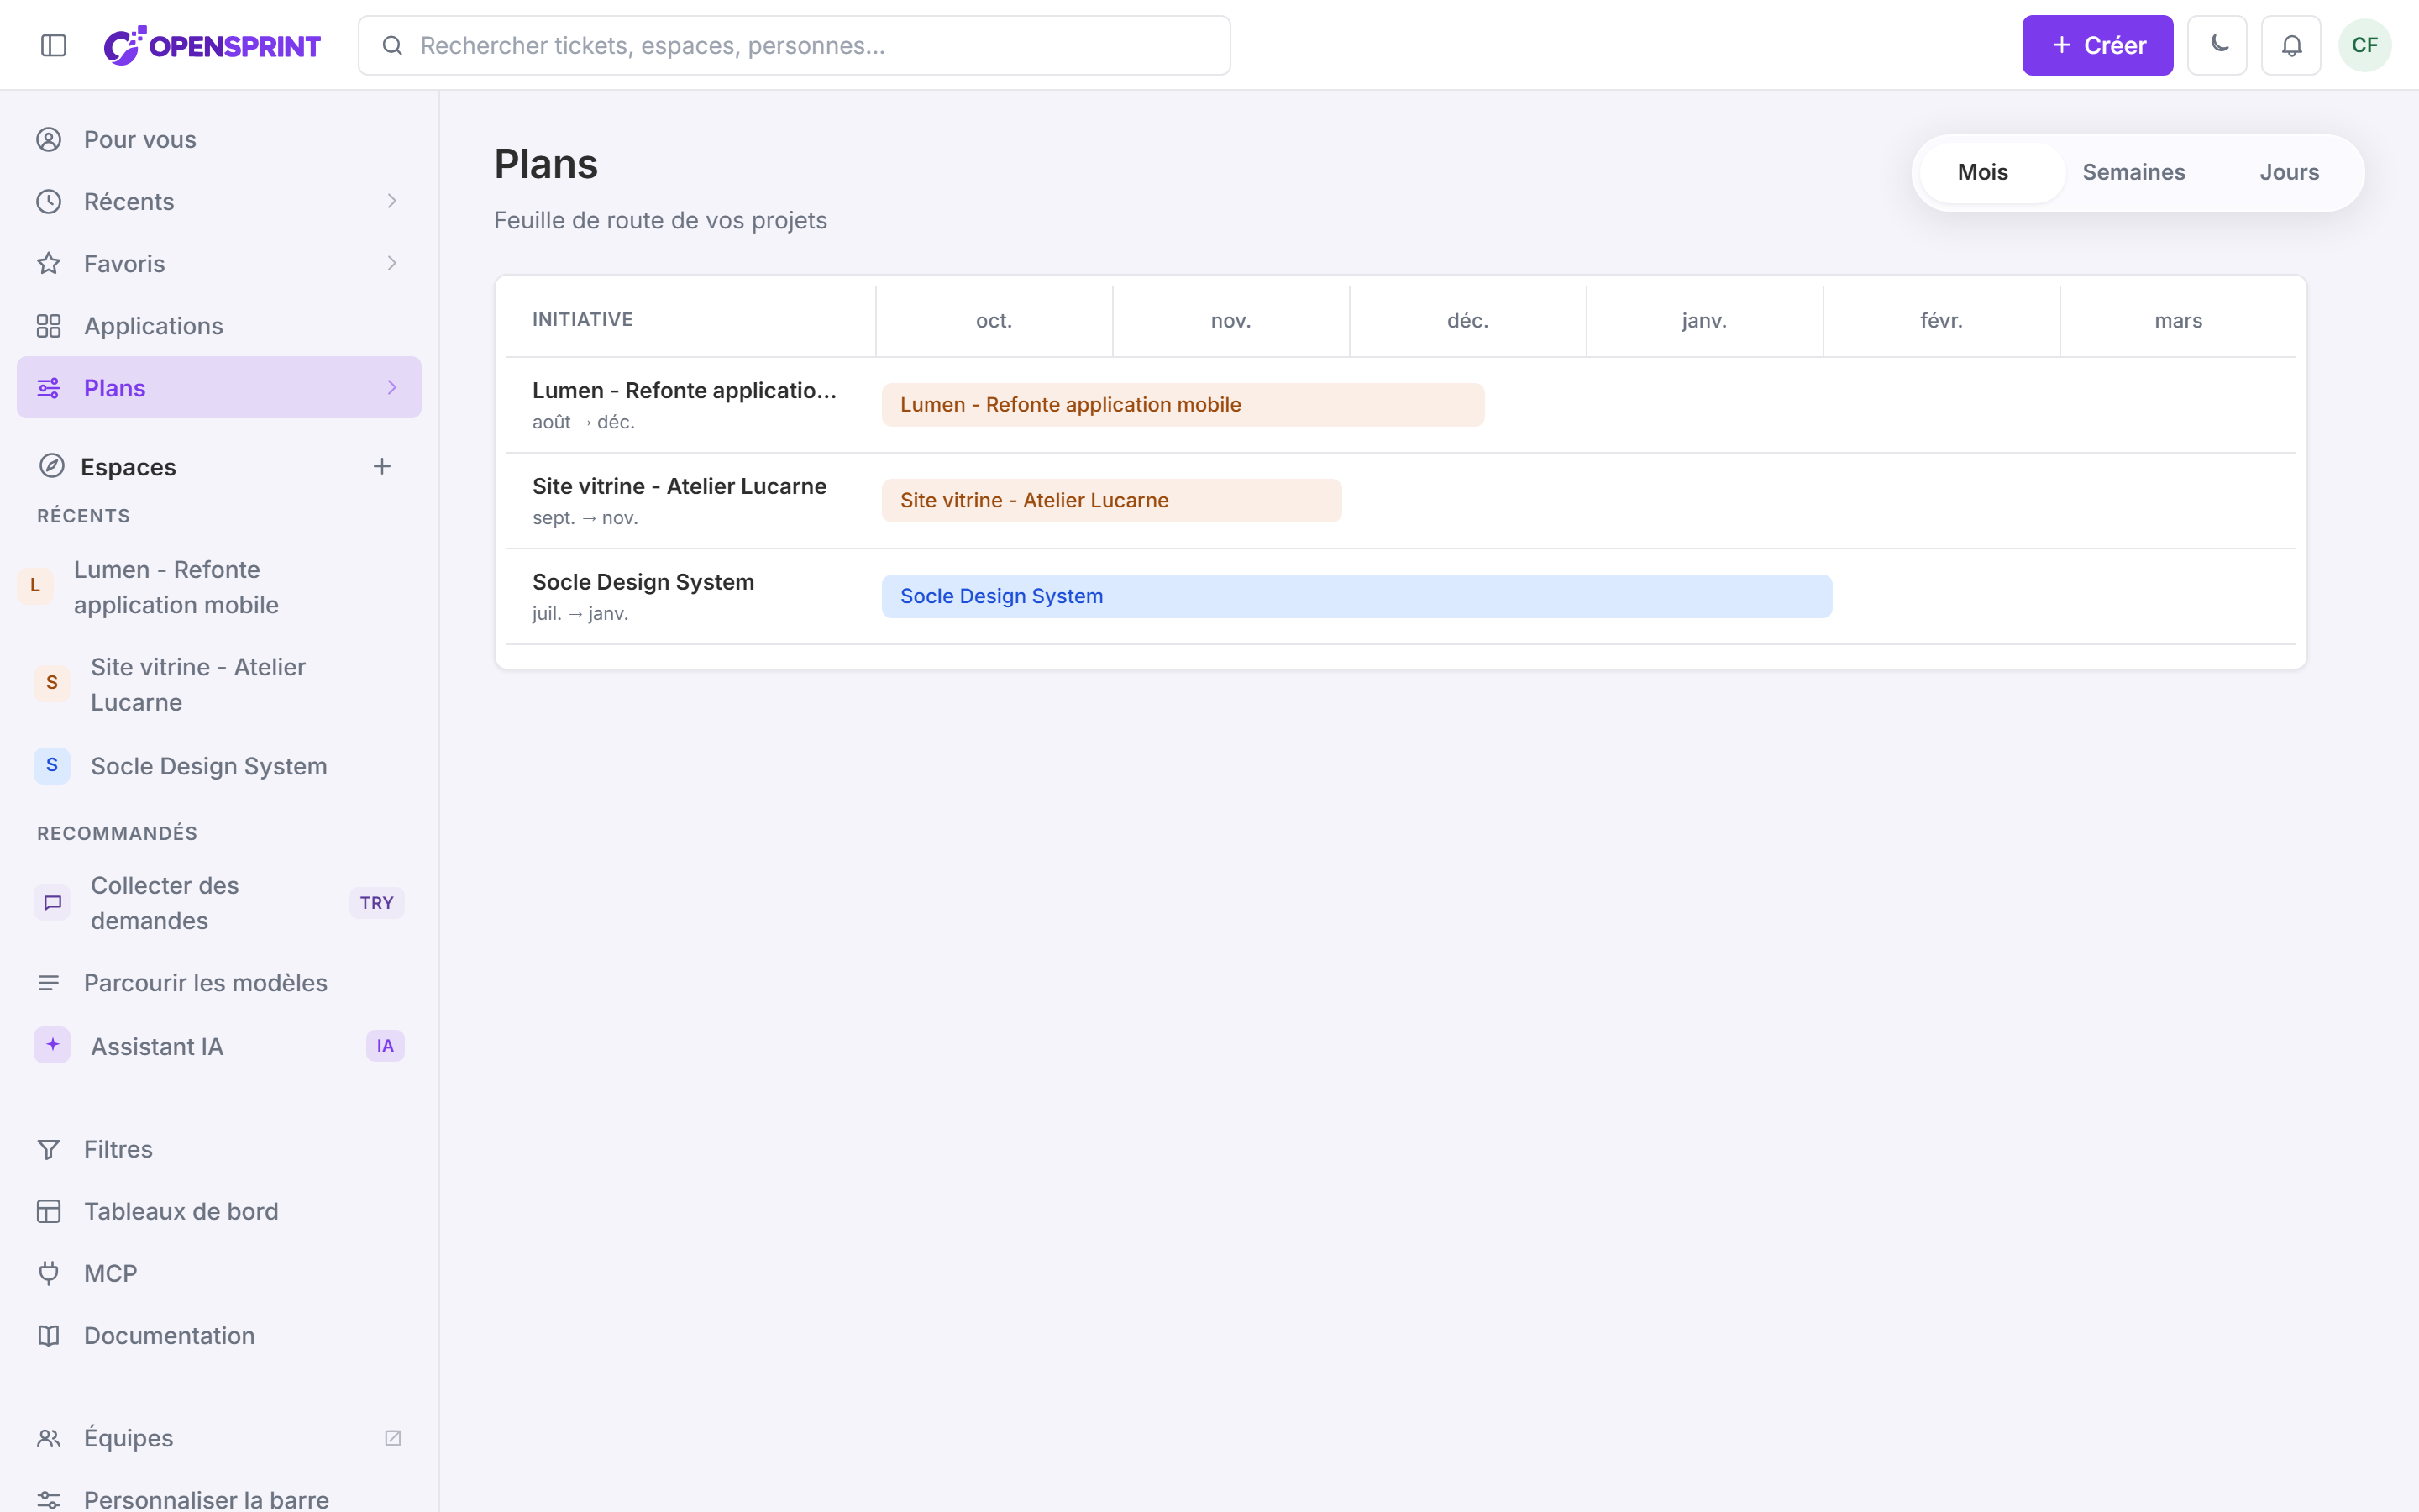The width and height of the screenshot is (2419, 1512).
Task: Click the sparkle icon for Assistant IA
Action: point(52,1045)
